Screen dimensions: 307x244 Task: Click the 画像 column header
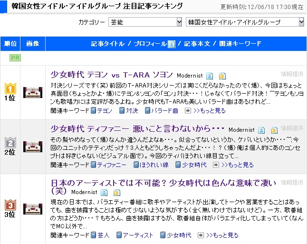(x=33, y=43)
